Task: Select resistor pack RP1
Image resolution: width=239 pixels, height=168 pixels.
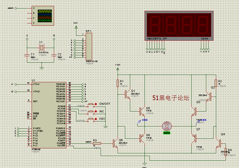Action: (x=89, y=47)
